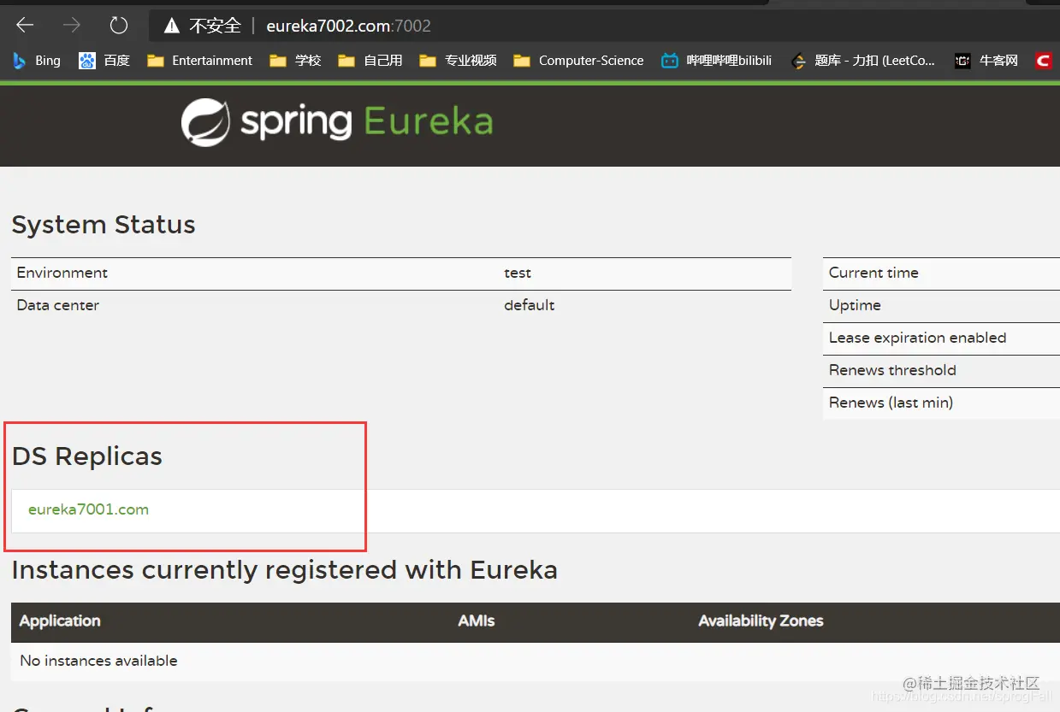The image size is (1060, 712).
Task: Click the Current time label
Action: [x=873, y=273]
